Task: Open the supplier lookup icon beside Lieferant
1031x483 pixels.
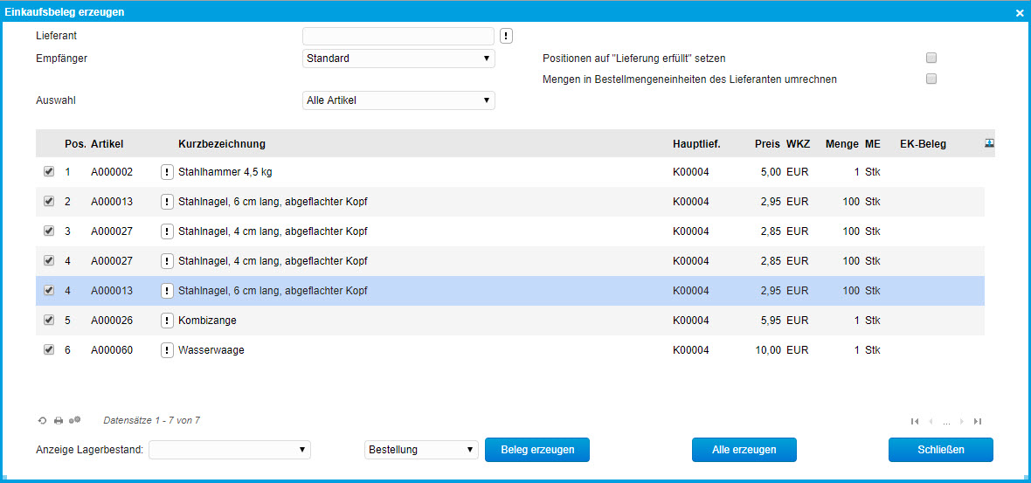Action: [507, 36]
